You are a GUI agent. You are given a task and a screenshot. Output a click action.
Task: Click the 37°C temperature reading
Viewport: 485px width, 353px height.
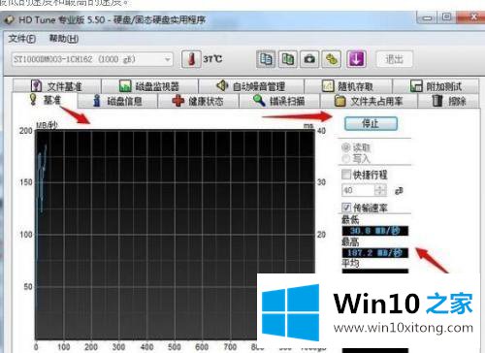(212, 59)
